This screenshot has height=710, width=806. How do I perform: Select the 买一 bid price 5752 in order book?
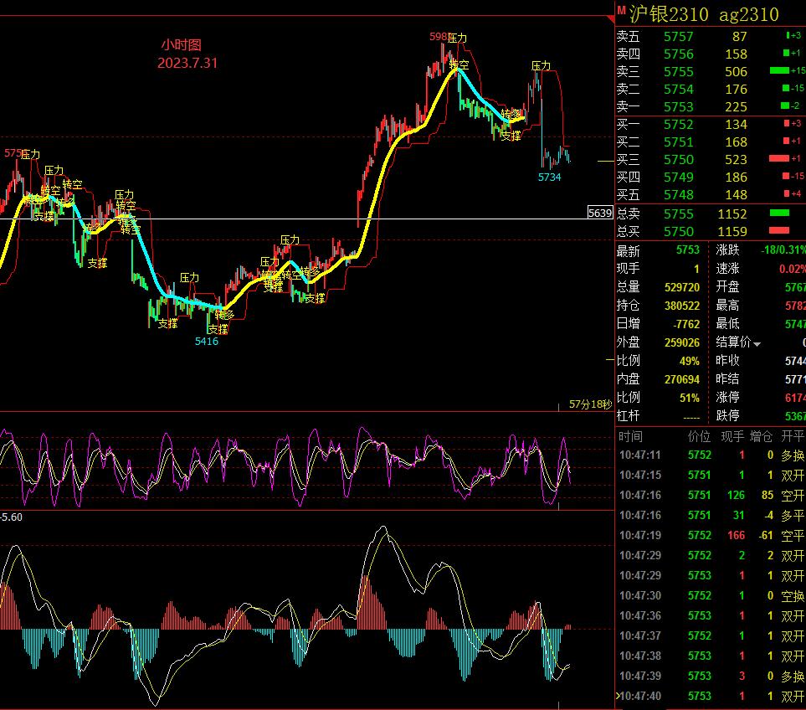point(679,125)
